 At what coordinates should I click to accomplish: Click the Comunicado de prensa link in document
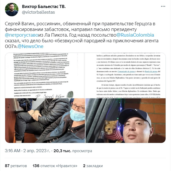pyautogui.click(x=126, y=71)
